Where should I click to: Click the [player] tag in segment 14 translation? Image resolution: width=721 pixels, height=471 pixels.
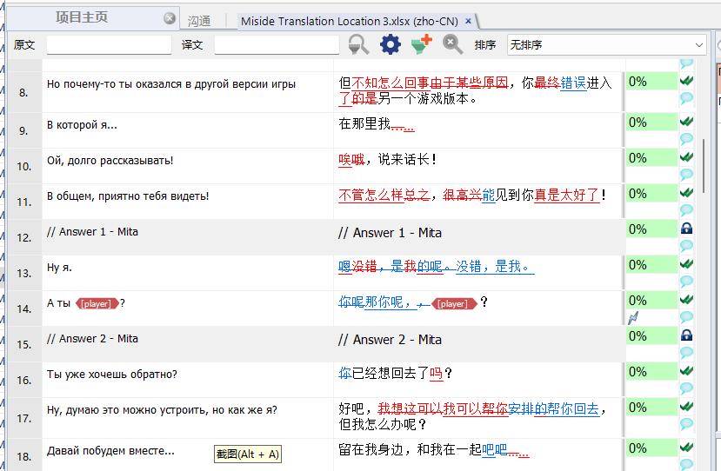coord(454,304)
